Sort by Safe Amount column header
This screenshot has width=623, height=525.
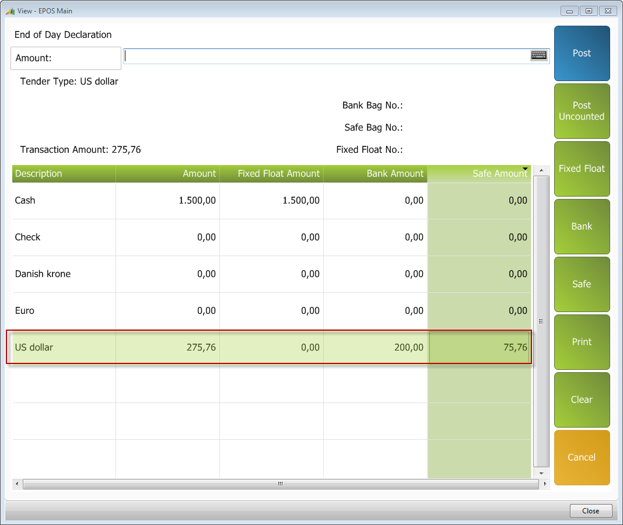480,174
